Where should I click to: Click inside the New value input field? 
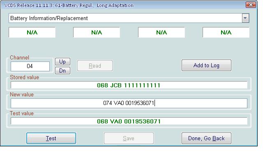point(129,103)
